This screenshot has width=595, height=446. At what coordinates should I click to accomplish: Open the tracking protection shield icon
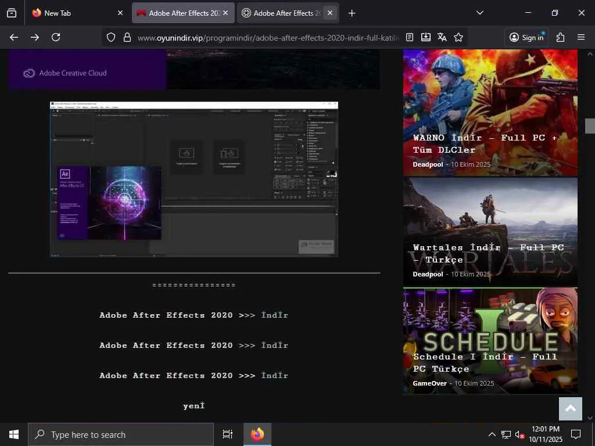point(111,37)
